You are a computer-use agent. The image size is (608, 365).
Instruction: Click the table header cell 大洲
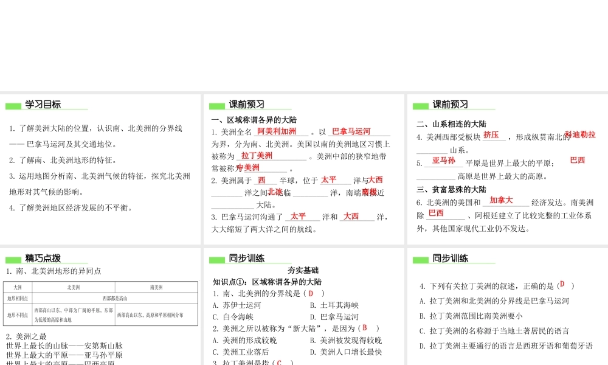[18, 287]
